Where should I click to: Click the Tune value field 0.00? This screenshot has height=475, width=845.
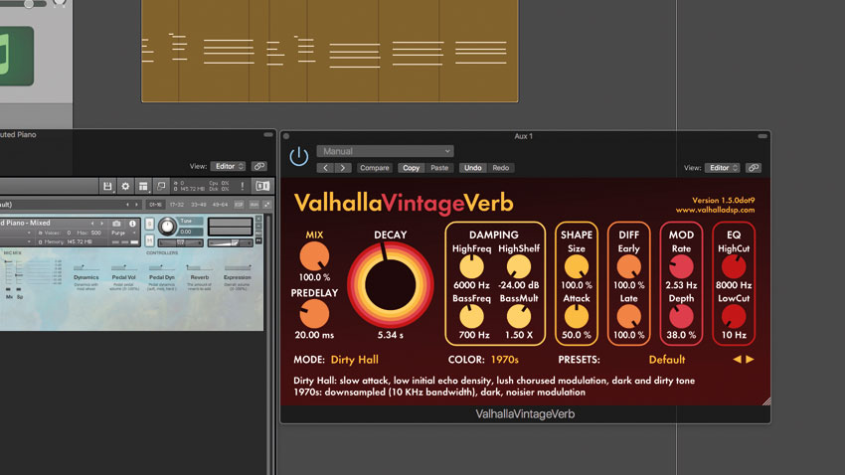191,232
